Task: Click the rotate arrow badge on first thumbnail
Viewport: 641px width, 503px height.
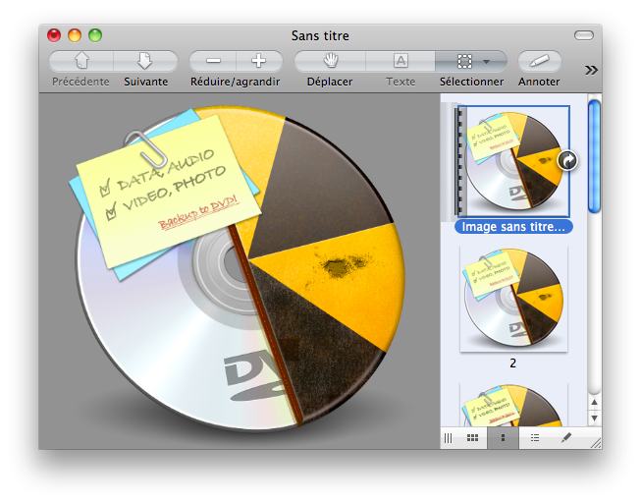Action: pyautogui.click(x=567, y=160)
